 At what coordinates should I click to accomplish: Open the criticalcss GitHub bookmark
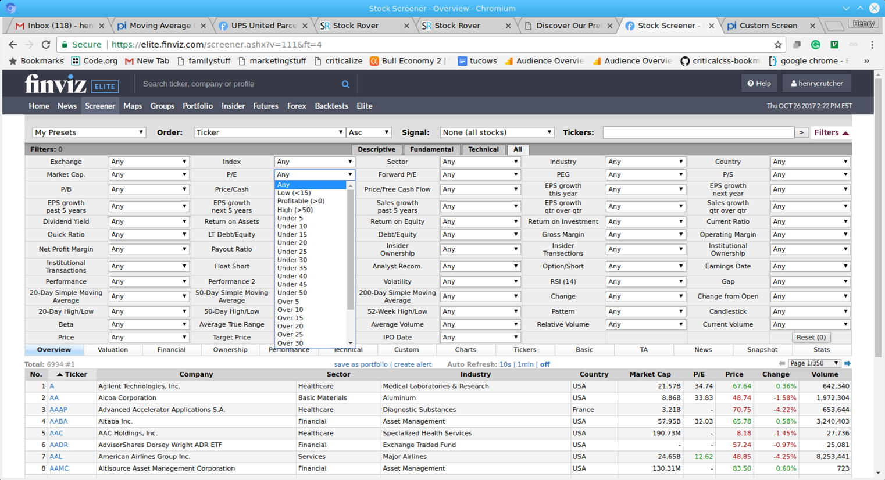[x=720, y=60]
